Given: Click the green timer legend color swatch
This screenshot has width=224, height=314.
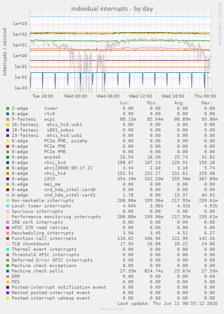Looking at the screenshot, I should tap(8, 108).
